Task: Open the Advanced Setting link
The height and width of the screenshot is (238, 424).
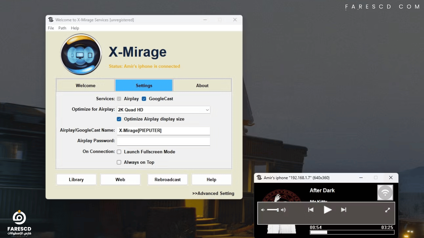Action: tap(213, 193)
